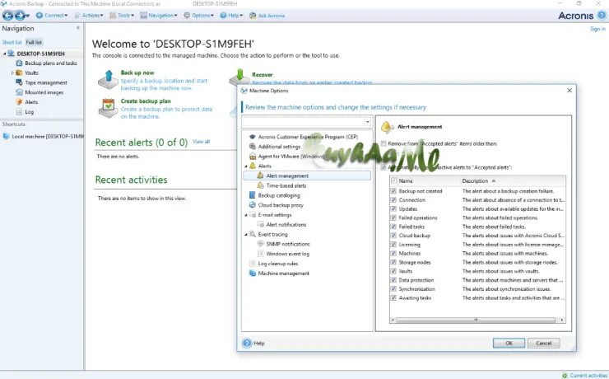
Task: Open the Actions menu
Action: (89, 16)
